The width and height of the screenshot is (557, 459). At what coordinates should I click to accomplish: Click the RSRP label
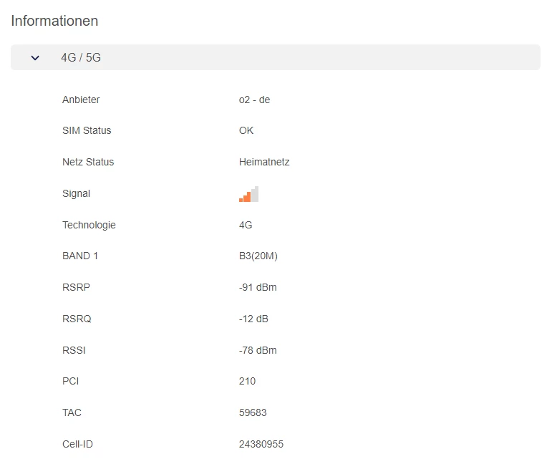click(76, 287)
